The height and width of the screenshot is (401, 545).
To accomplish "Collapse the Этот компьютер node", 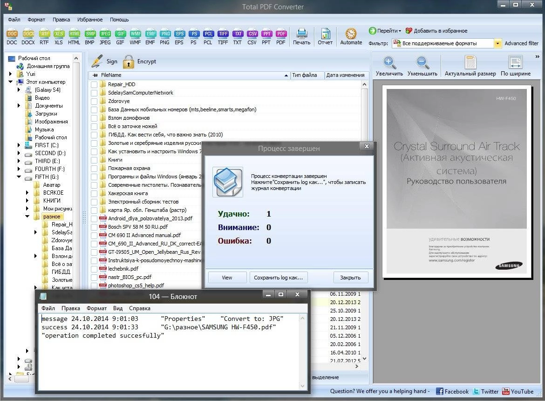I will [10, 82].
